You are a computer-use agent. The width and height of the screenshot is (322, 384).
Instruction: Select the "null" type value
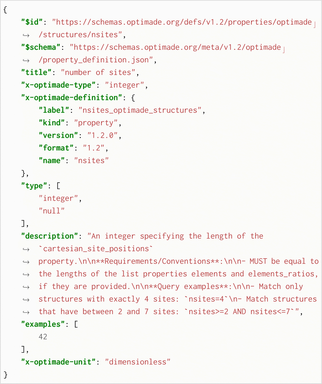click(52, 211)
